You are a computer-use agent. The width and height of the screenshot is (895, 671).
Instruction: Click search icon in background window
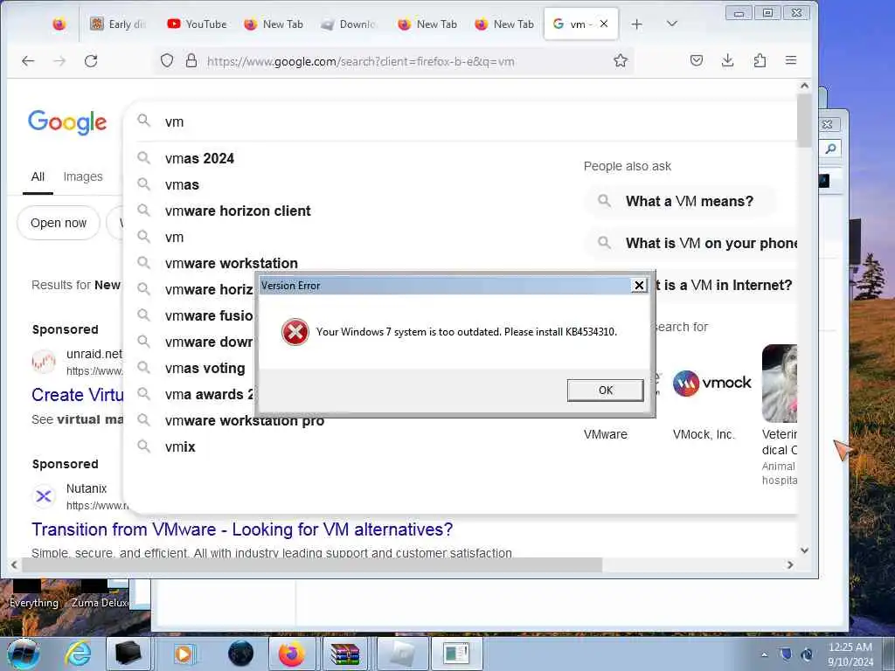[x=830, y=149]
